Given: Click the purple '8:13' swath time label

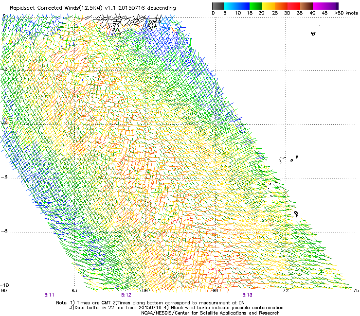Looking at the screenshot, I should point(247,295).
